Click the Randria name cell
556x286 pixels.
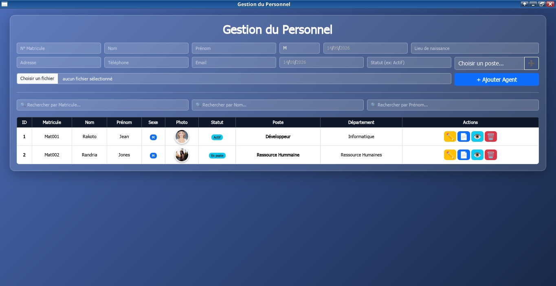pyautogui.click(x=90, y=155)
